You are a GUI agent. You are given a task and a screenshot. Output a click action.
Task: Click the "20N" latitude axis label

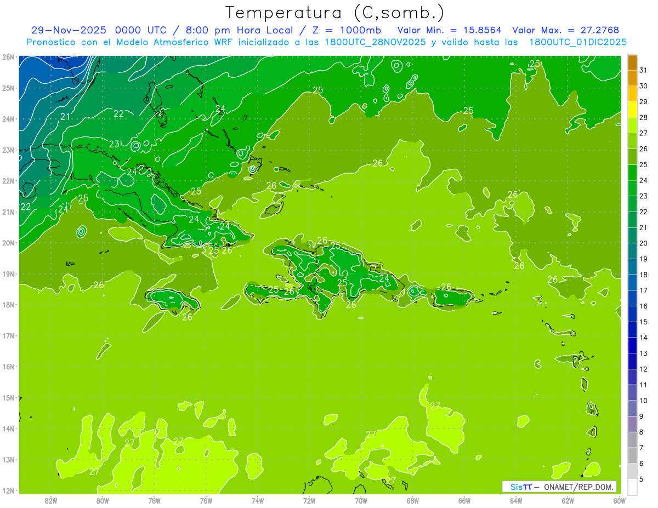[8, 243]
